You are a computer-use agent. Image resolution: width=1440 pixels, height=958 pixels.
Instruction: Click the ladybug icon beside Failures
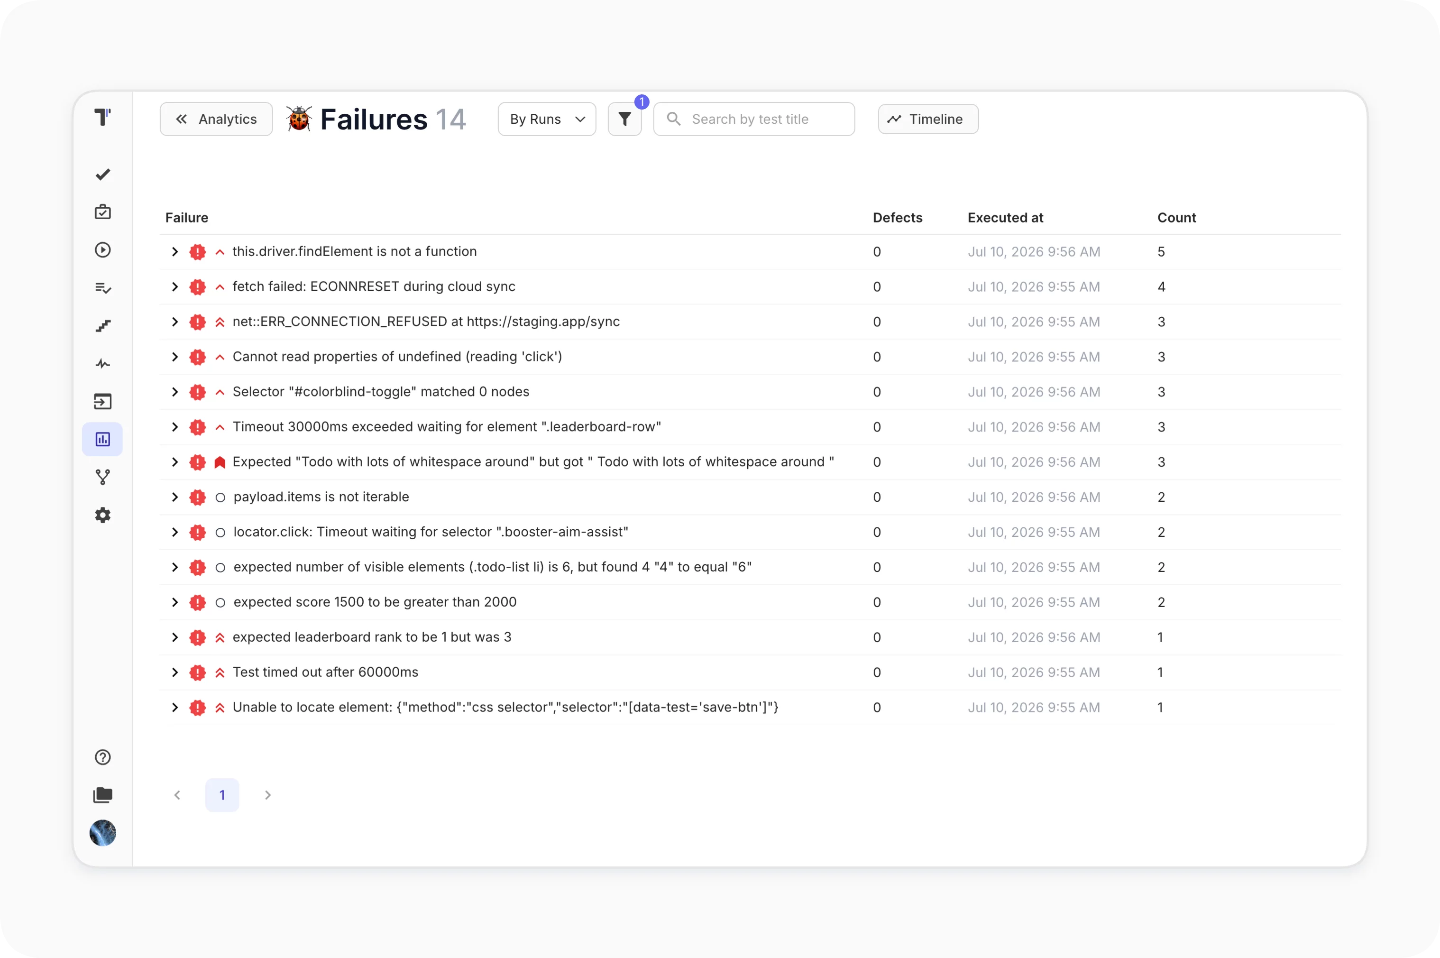point(299,119)
